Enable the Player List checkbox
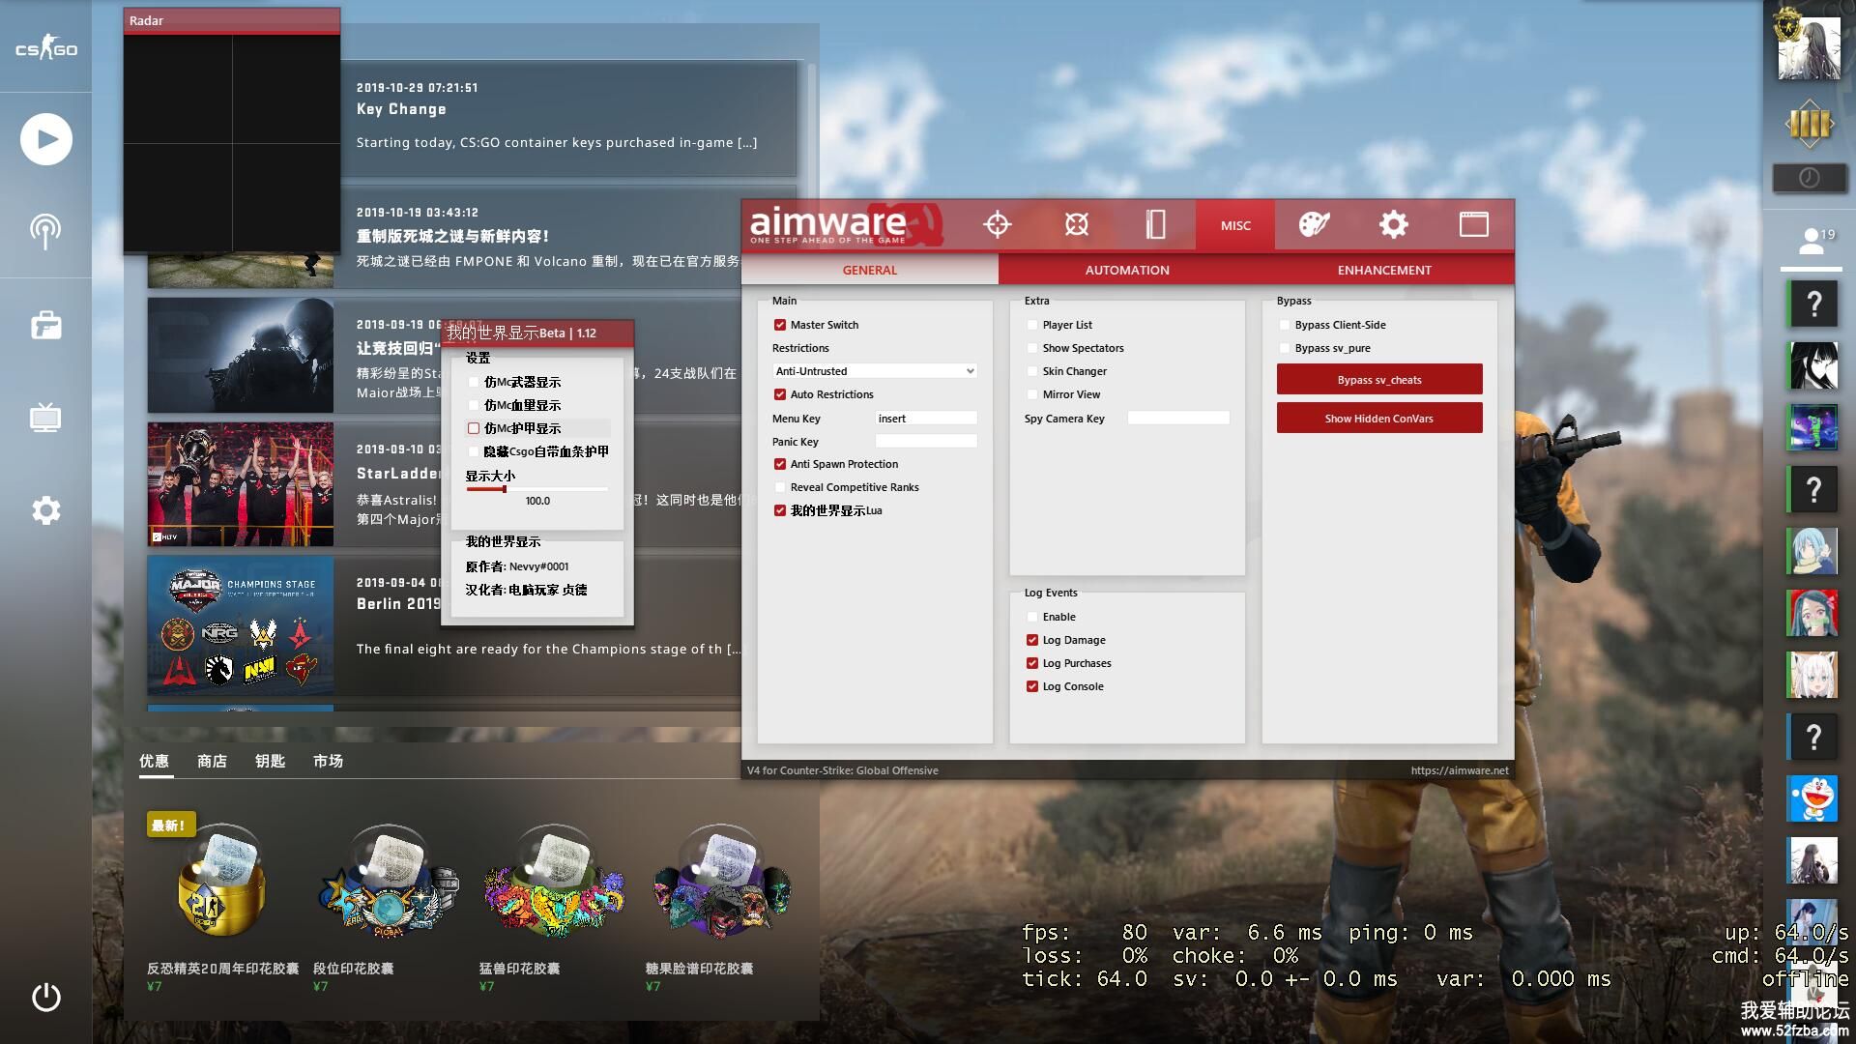 (1032, 325)
